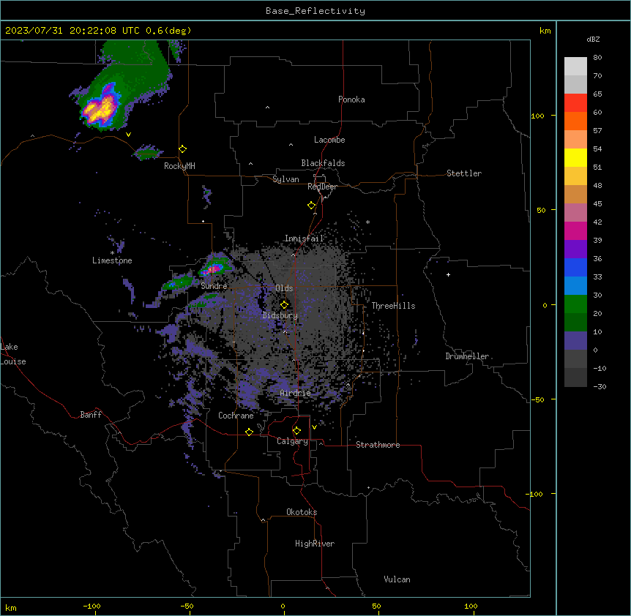
Task: Click the RockyMH label
Action: click(x=179, y=166)
